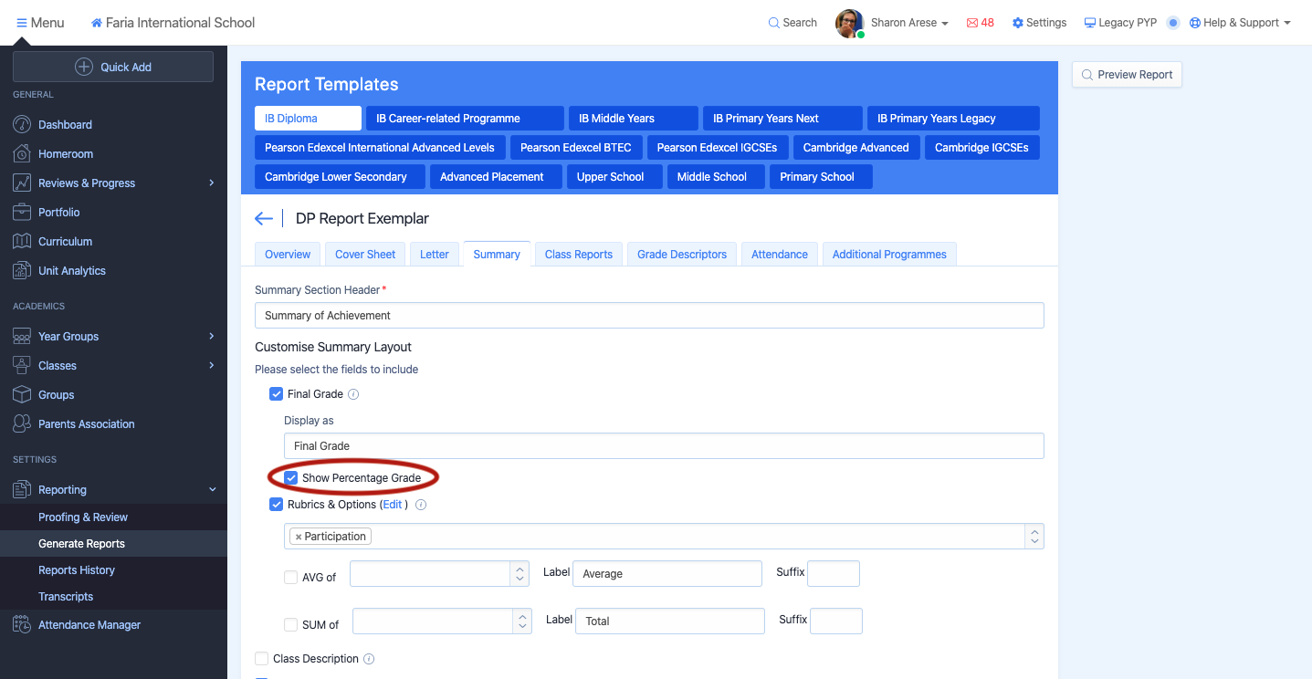The image size is (1312, 679).
Task: Tick the Class Description checkbox
Action: 262,659
